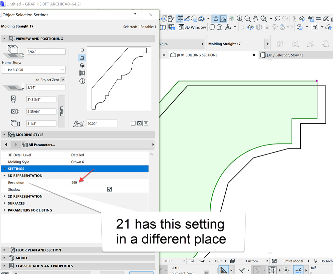Click the 3D perspective box icon
Viewport: 333px width, 274px height.
(212, 27)
